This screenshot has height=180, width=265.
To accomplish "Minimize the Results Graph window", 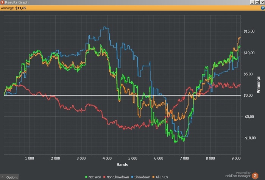I will coord(253,2).
